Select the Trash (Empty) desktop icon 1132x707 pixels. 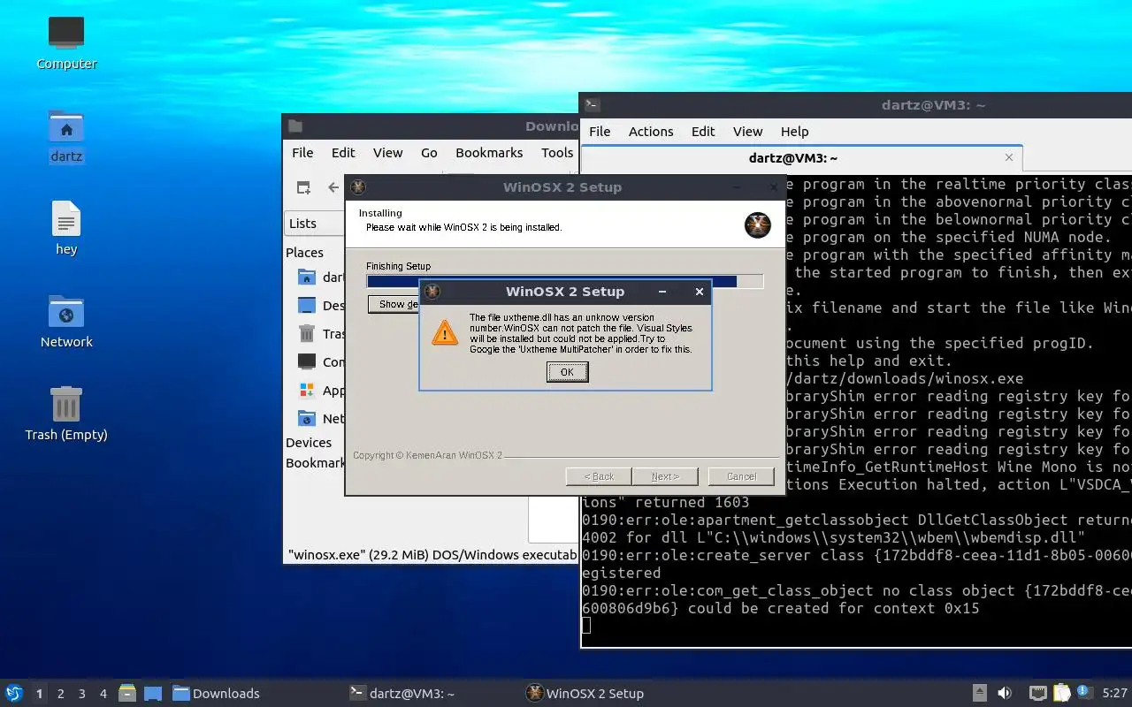point(66,404)
